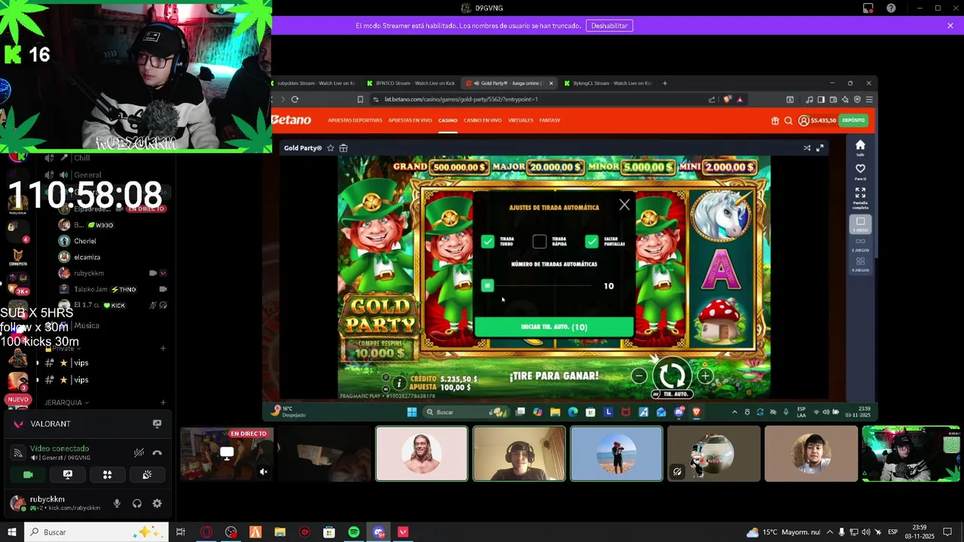Toggle the Discord camera button
This screenshot has width=964, height=542.
[x=28, y=474]
